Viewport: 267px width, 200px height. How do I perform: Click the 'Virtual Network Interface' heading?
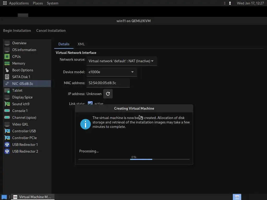click(x=76, y=53)
